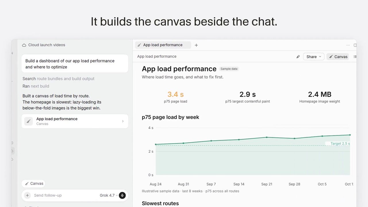
Task: Open the Share dropdown
Action: (314, 57)
